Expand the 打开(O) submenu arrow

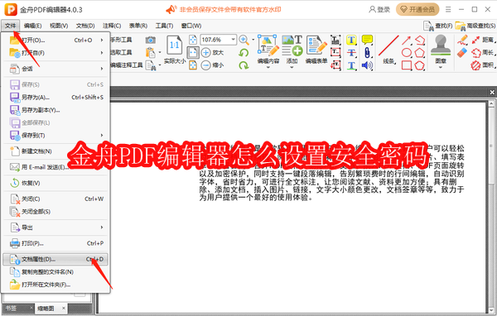coord(102,40)
